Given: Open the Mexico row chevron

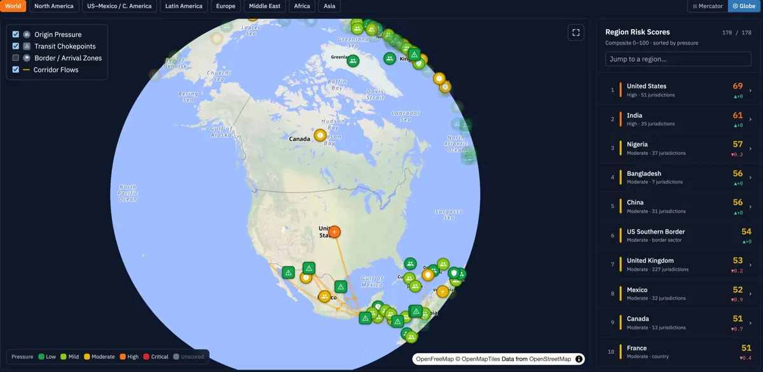Looking at the screenshot, I should click(x=750, y=294).
